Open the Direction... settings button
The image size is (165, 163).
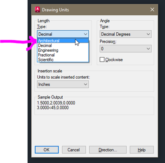[x=108, y=150]
